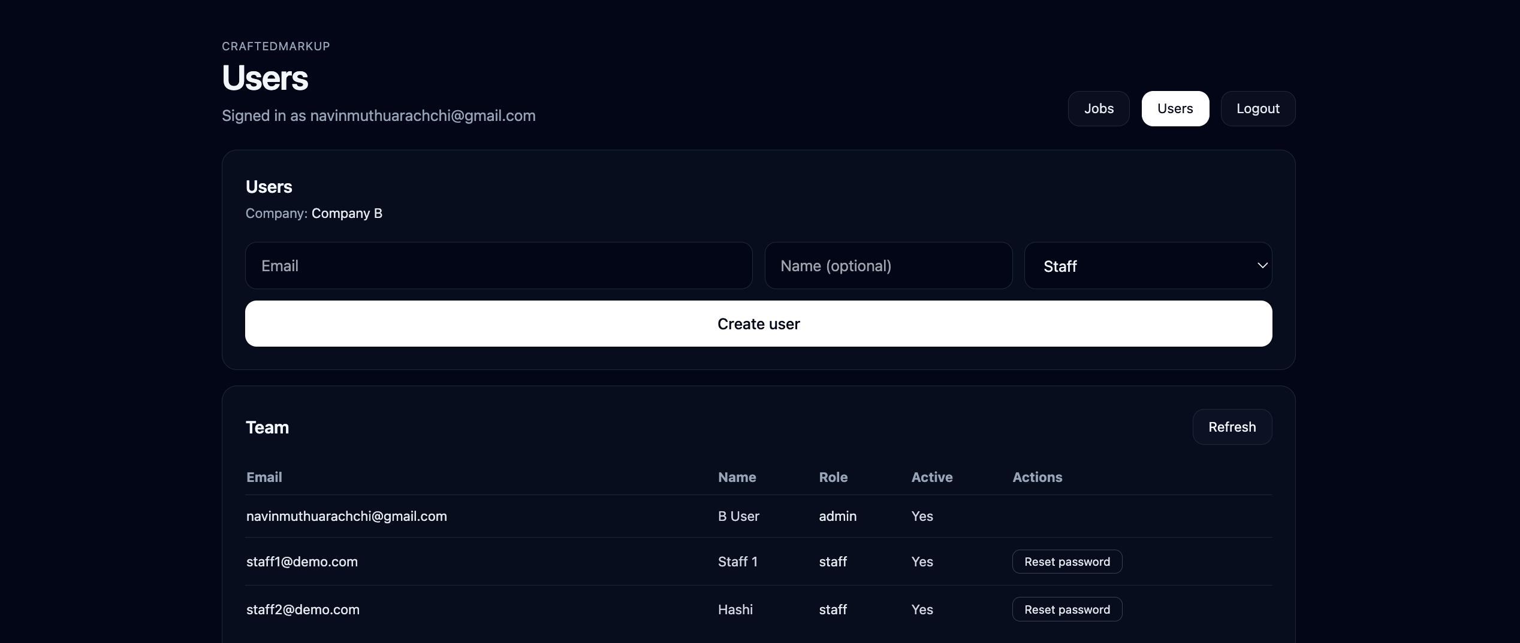Click Yes in the staff1@demo.com row
Screen dimensions: 1520x643
(922, 562)
